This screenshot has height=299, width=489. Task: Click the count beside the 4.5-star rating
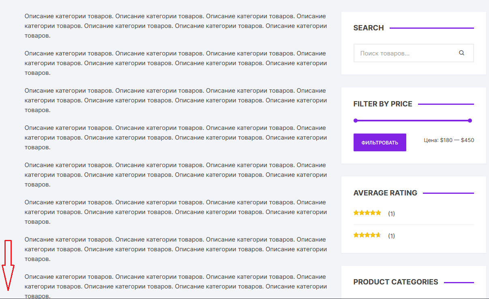[x=391, y=236]
